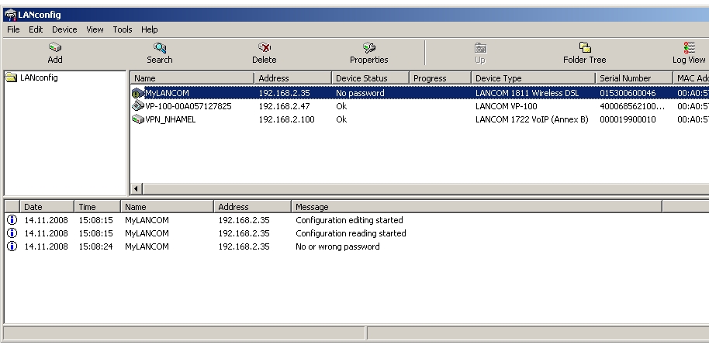Open the Device menu
The image size is (709, 348).
pos(64,29)
